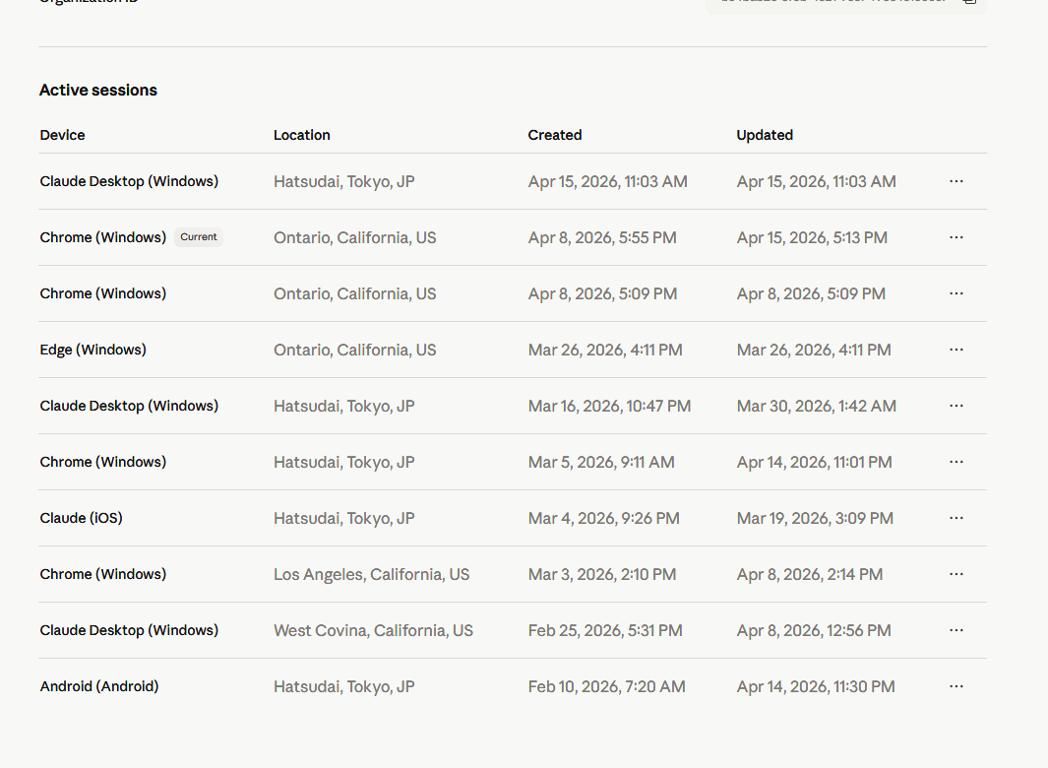The image size is (1048, 768).
Task: Click updated time "Mar 30, 2026, 1:42 AM"
Action: pyautogui.click(x=816, y=406)
